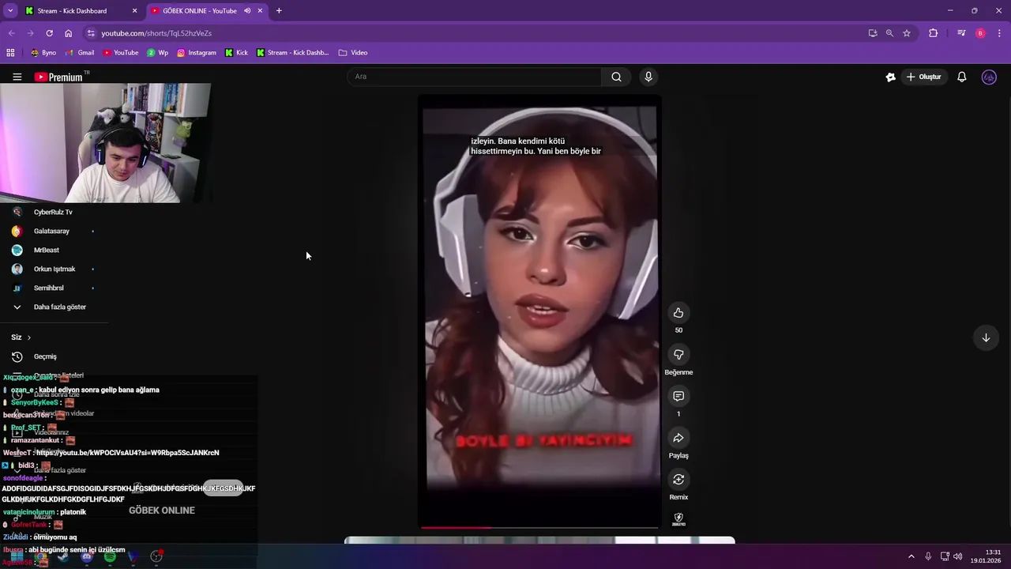
Task: Open YouTube notifications bell
Action: coord(961,77)
